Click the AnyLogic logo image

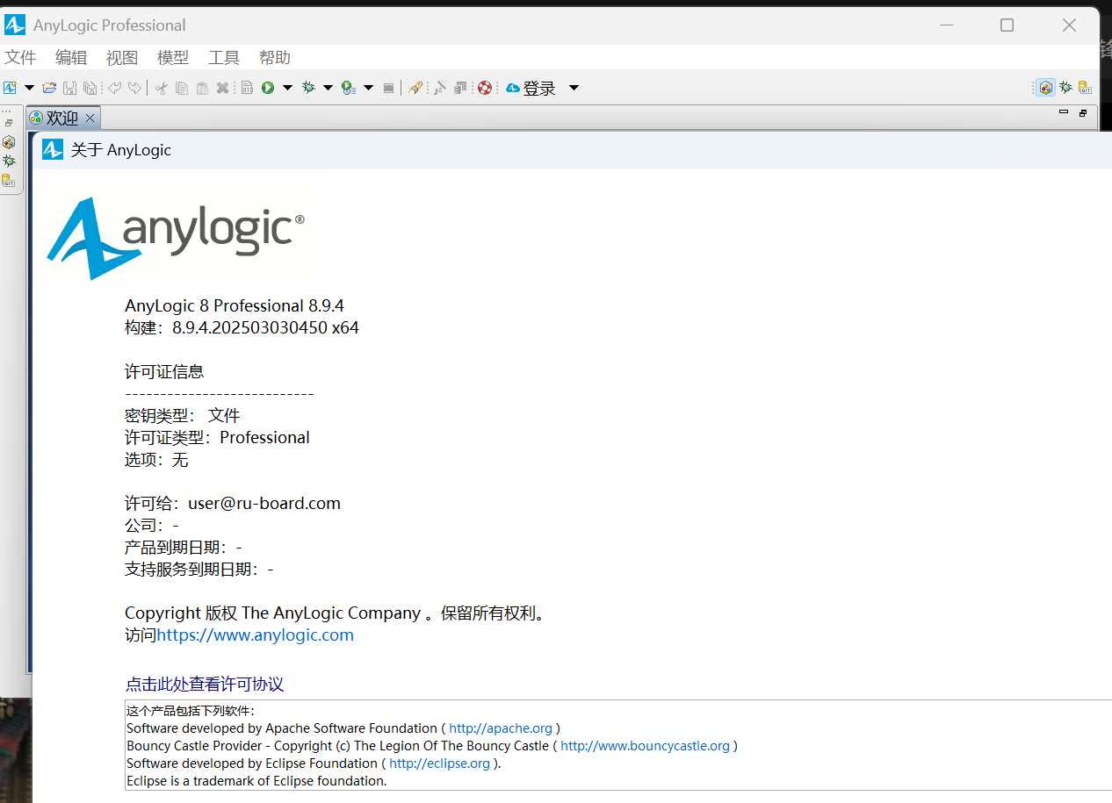tap(176, 238)
